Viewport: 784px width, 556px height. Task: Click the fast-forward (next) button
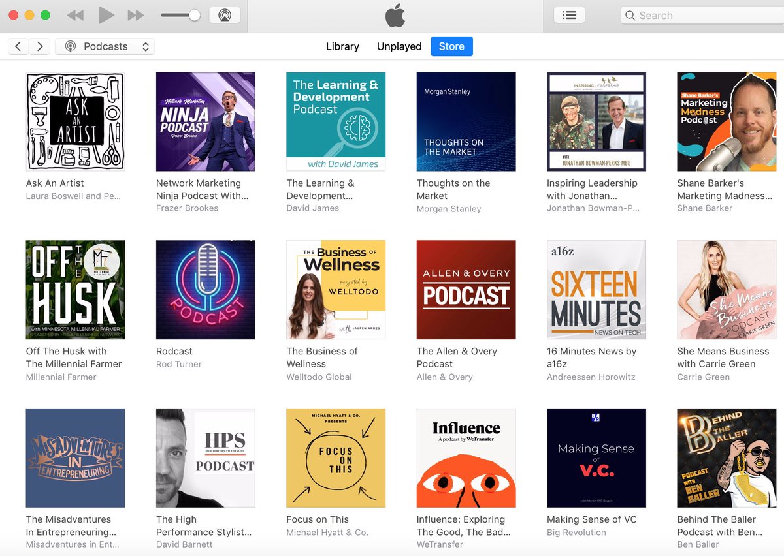coord(136,15)
